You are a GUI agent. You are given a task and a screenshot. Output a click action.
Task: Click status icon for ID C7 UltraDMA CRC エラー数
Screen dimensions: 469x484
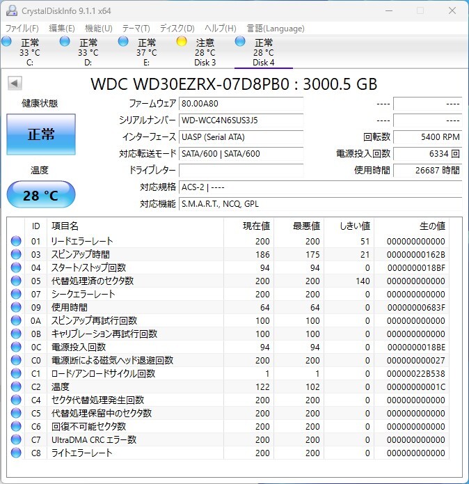pos(16,439)
